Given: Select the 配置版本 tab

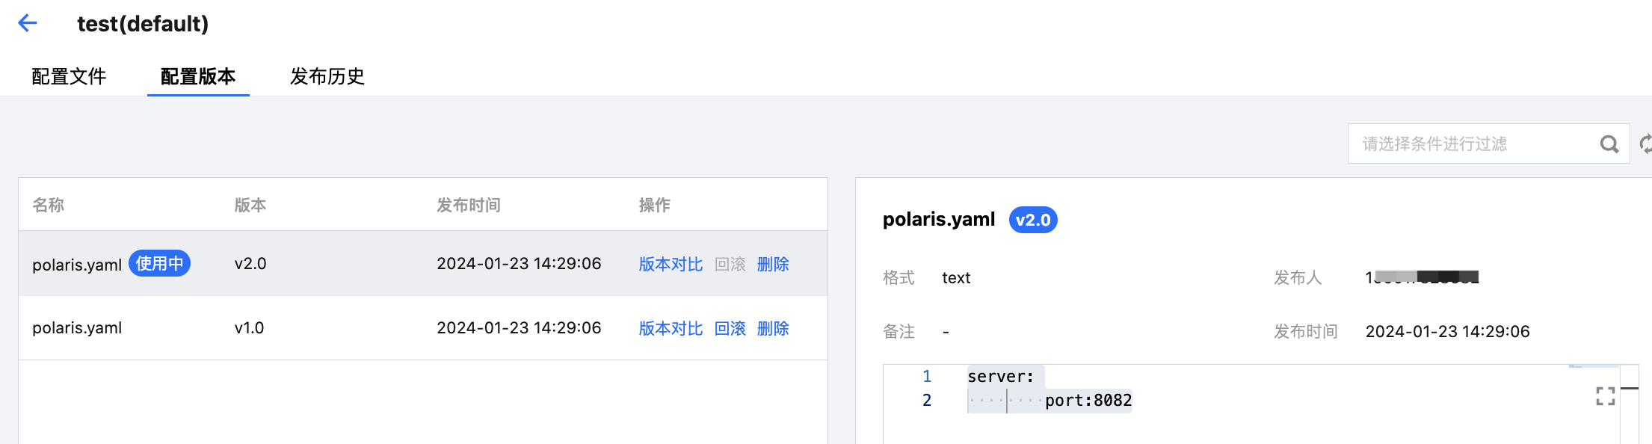Looking at the screenshot, I should point(198,76).
